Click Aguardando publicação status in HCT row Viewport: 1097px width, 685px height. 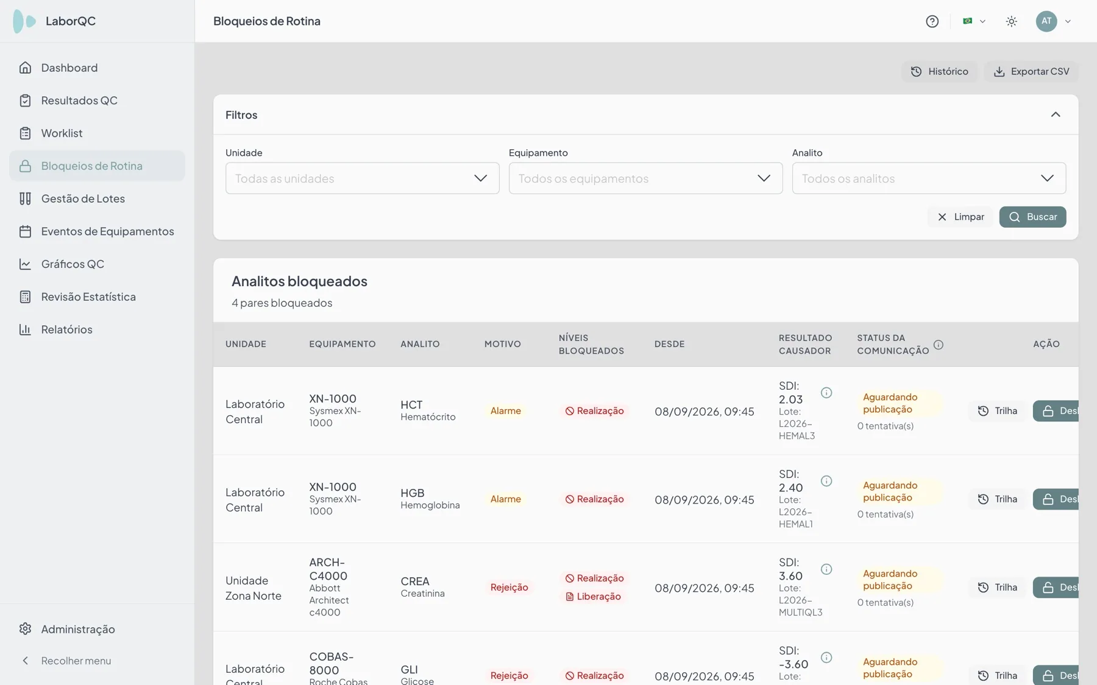point(900,403)
